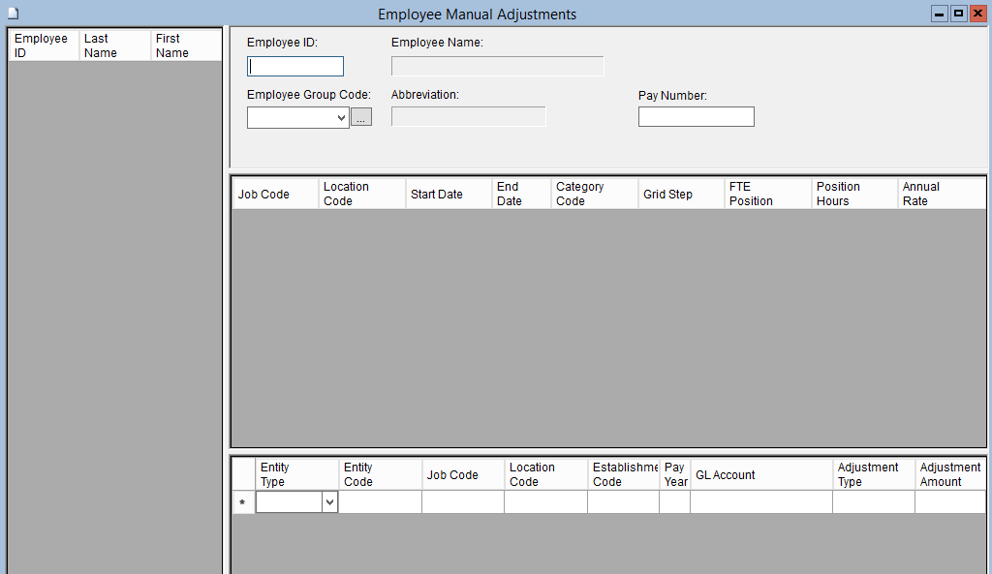This screenshot has height=574, width=992.
Task: Select the new row asterisk marker
Action: click(x=242, y=502)
